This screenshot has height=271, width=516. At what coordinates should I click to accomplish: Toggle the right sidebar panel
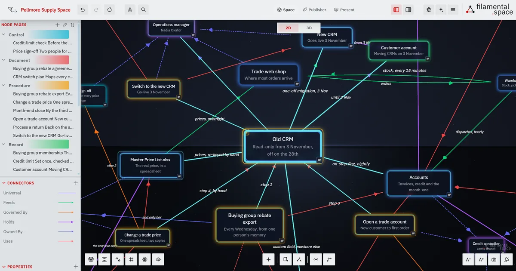[408, 9]
